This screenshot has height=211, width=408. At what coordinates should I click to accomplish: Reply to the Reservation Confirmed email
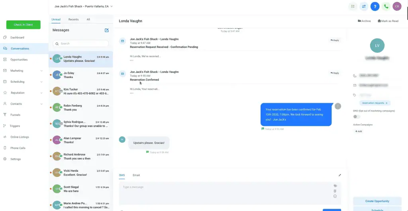click(335, 73)
